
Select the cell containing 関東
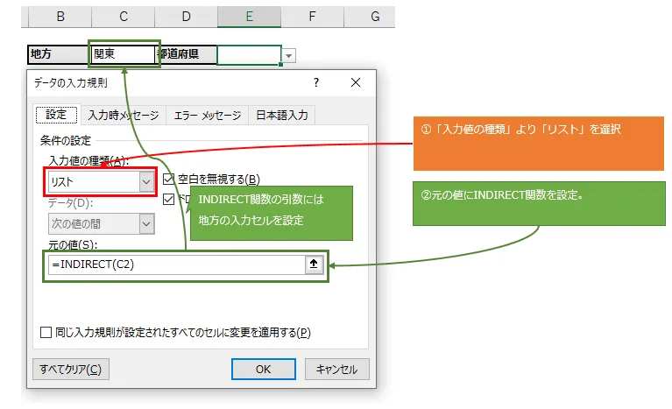pos(124,54)
